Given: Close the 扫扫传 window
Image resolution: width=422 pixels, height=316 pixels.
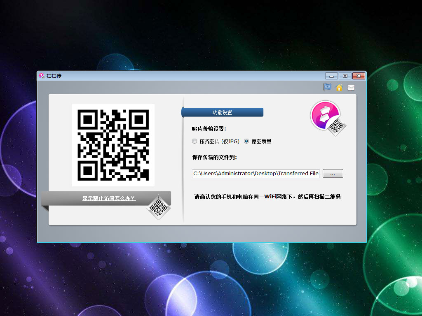Looking at the screenshot, I should [x=359, y=76].
